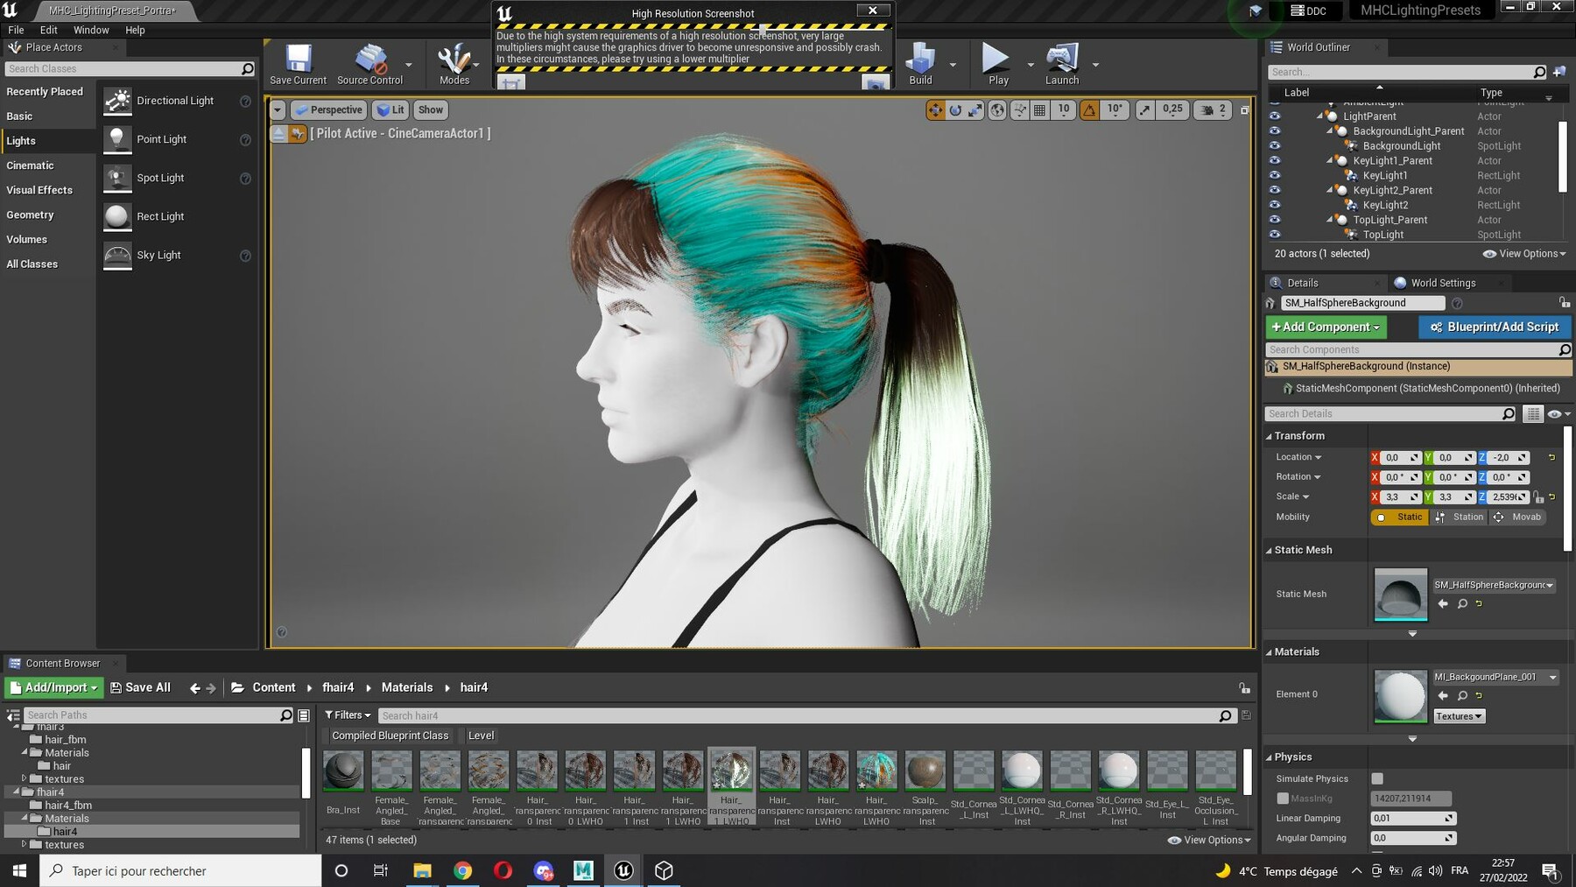Open the Lit view mode dropdown
Screen dimensions: 1576x887
click(x=390, y=109)
